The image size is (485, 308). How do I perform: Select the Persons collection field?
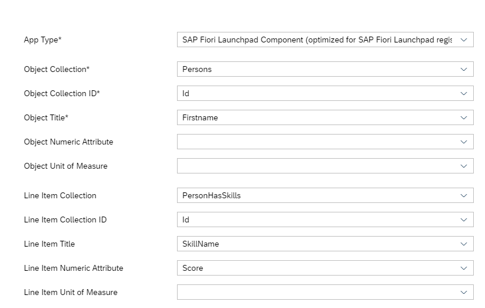click(x=317, y=69)
